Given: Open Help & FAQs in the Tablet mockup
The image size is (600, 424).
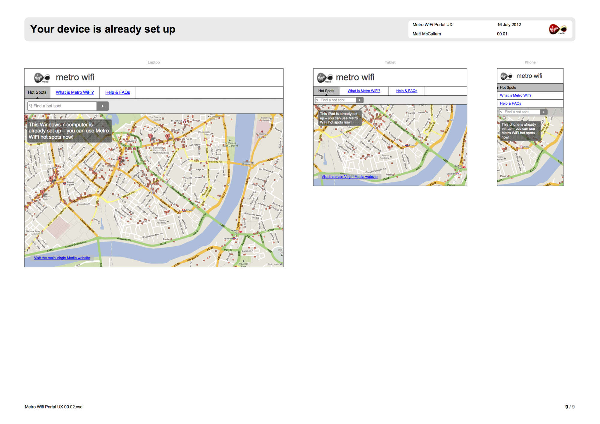Looking at the screenshot, I should [406, 91].
